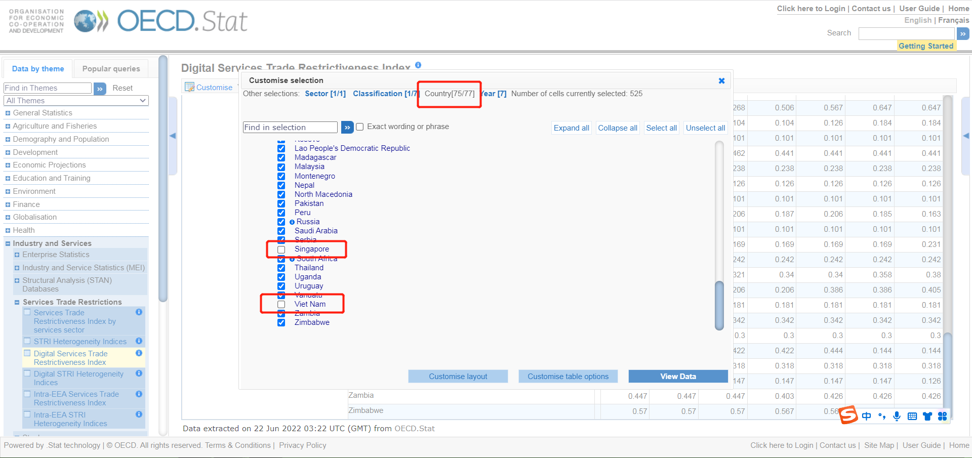Collapse the left panel with the arrow handle
Viewport: 972px width, 458px height.
[173, 136]
